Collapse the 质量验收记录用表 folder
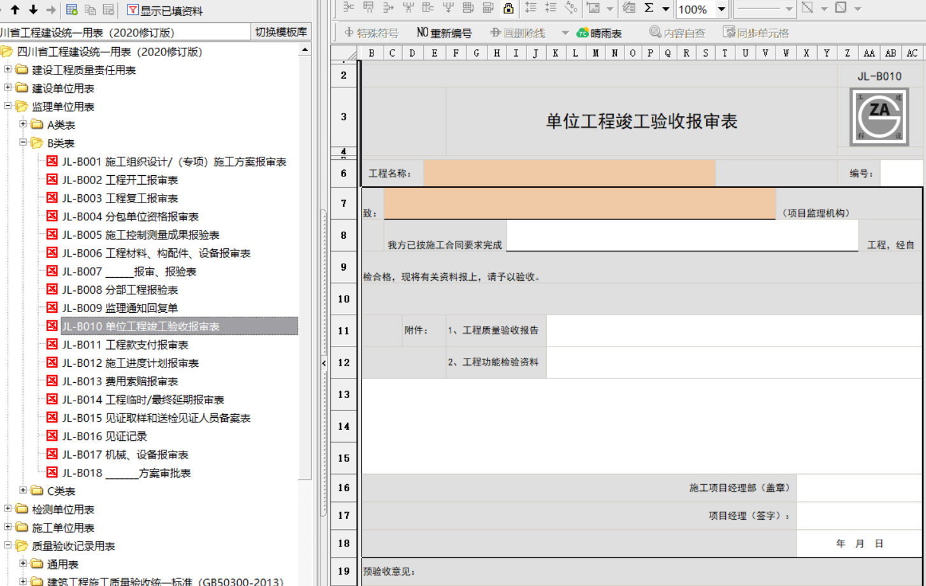This screenshot has width=926, height=586. coord(8,545)
